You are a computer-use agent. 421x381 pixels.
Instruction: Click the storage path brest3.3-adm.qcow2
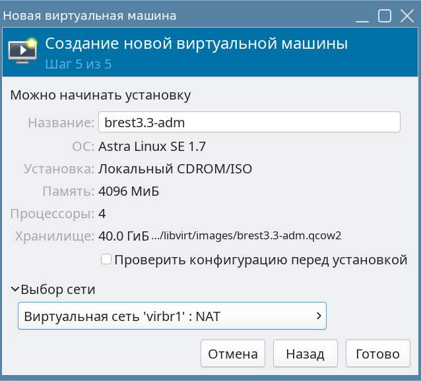pos(246,235)
